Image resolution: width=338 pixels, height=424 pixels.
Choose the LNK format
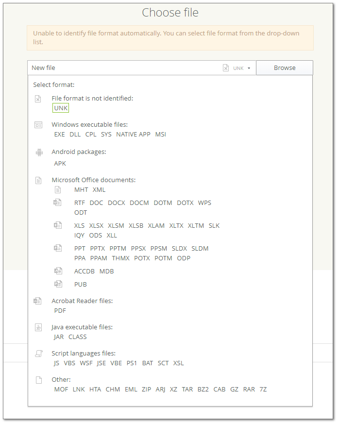pyautogui.click(x=79, y=389)
